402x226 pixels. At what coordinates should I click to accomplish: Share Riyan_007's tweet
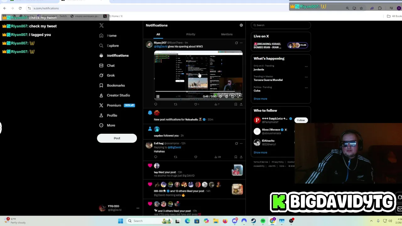pos(241,104)
